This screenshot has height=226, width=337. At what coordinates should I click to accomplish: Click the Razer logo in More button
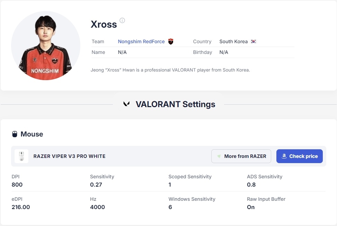[219, 156]
